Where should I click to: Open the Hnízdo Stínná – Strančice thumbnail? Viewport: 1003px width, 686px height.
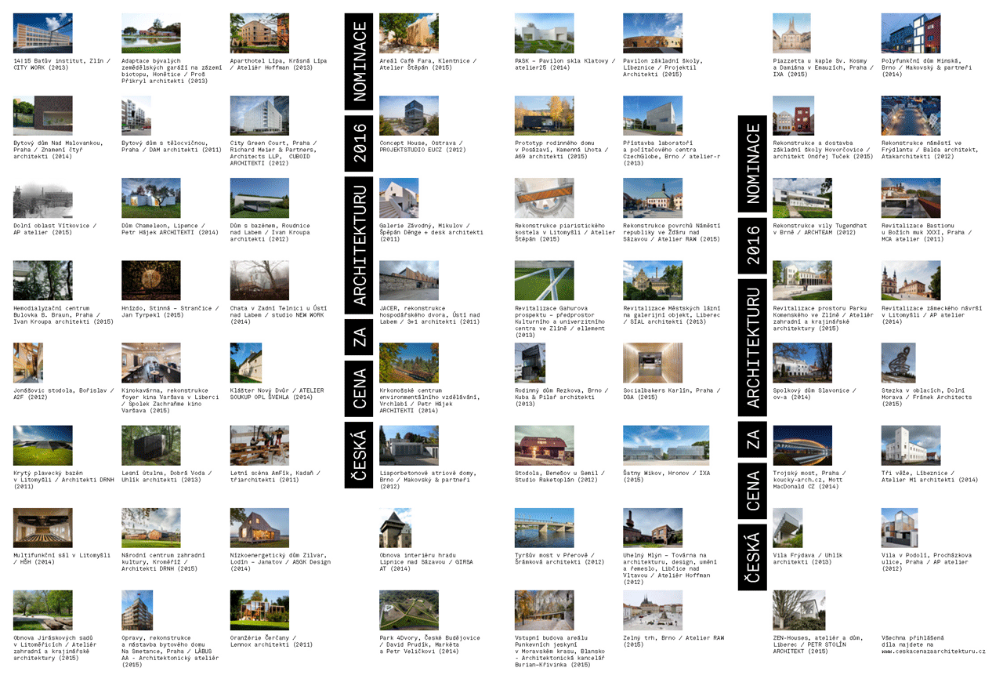point(150,281)
